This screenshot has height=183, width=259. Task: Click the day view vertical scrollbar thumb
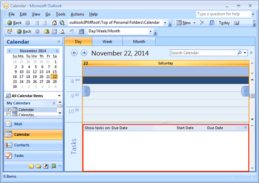coord(252,96)
